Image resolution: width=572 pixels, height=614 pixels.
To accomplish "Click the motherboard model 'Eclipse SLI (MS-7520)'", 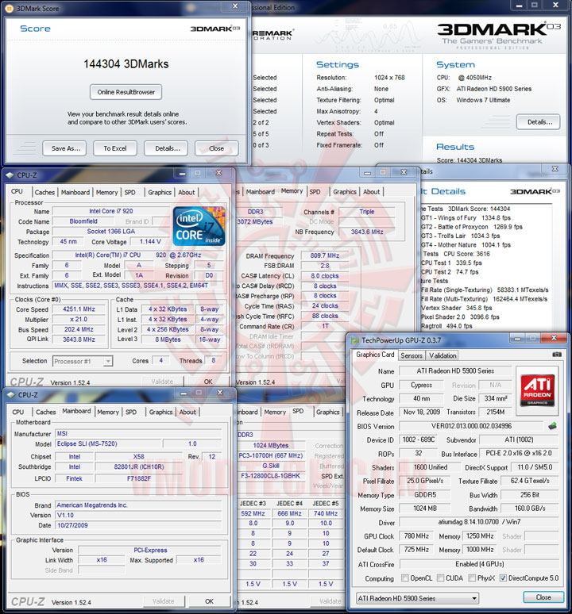I will point(109,443).
